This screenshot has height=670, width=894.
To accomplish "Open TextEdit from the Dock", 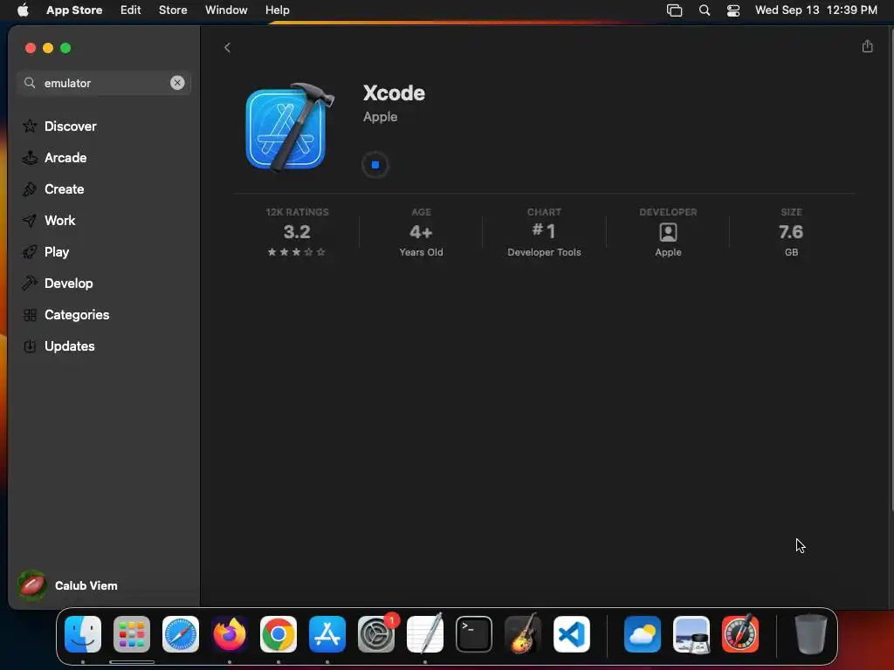I will coord(425,634).
